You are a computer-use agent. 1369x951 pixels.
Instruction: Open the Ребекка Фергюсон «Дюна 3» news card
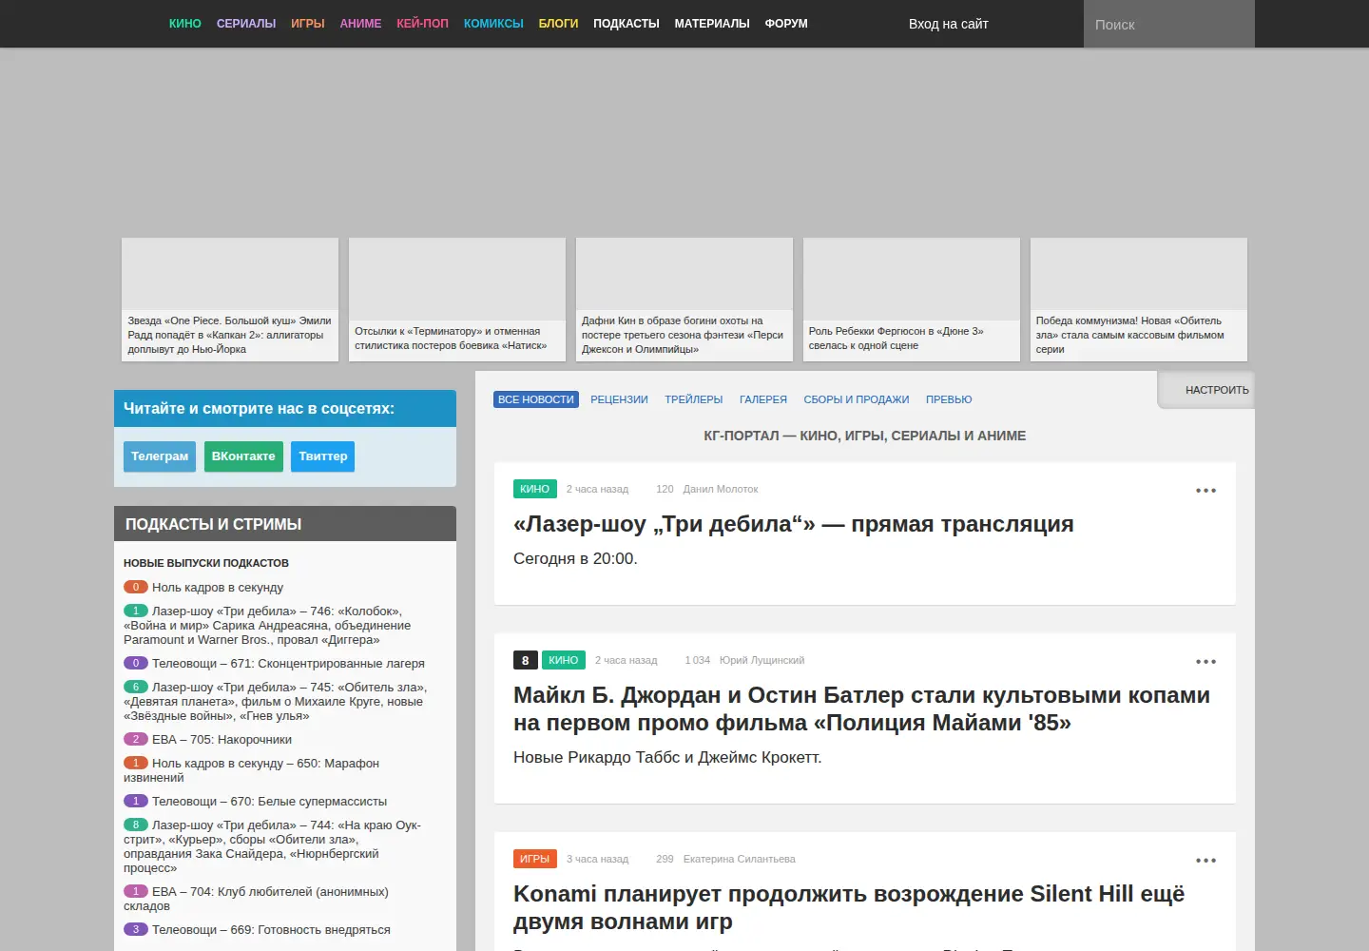(x=912, y=300)
